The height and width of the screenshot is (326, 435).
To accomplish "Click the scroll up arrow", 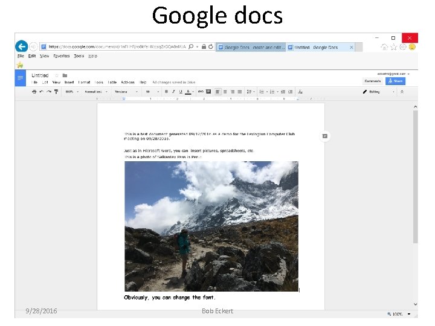I will coord(415,107).
